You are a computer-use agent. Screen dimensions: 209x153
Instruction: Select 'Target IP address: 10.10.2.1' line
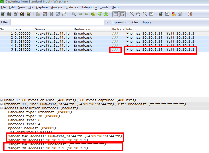48,148
